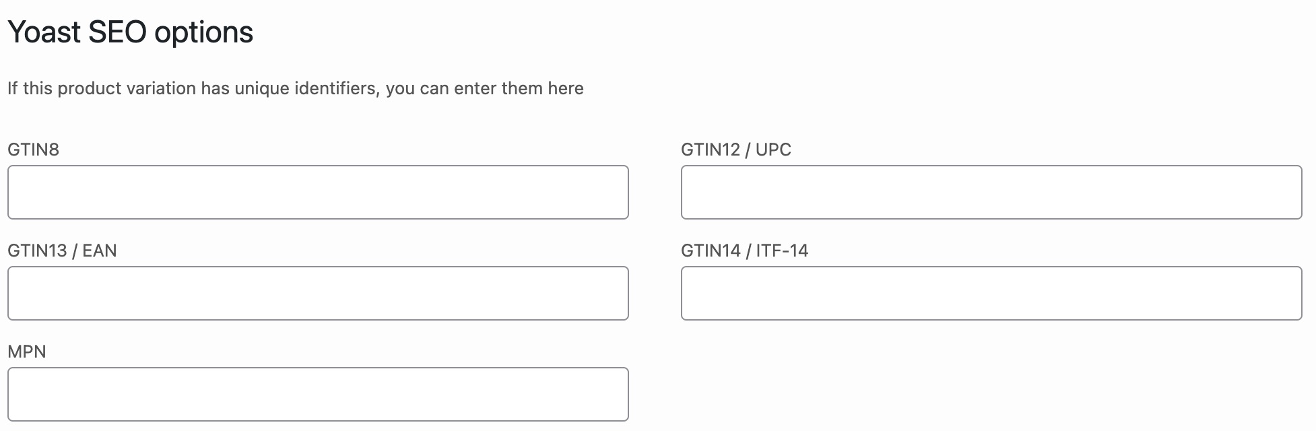Click the word GTIN14 in the label
Image resolution: width=1316 pixels, height=431 pixels.
710,251
